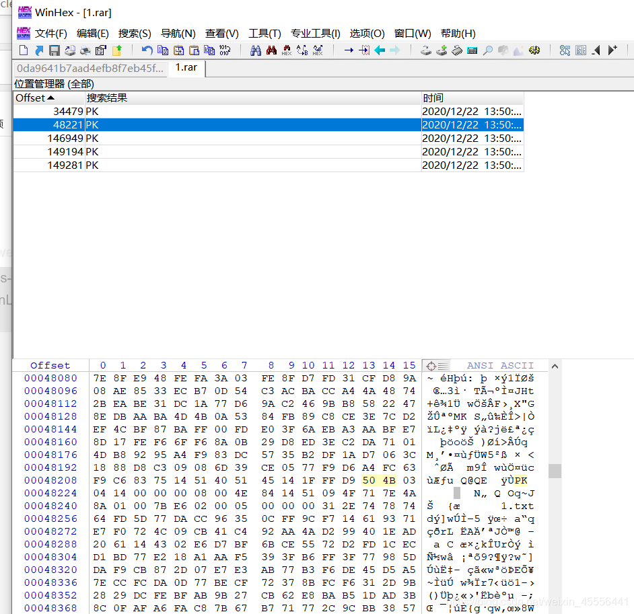Click the blue binoculars Find Text icon
Viewport: 634px width, 614px height.
[256, 50]
